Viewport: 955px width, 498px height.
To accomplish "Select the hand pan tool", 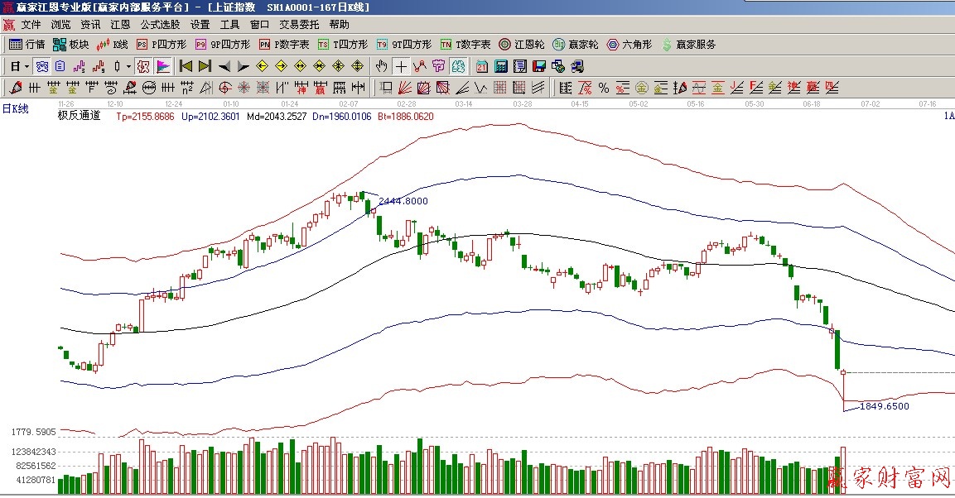I will pyautogui.click(x=381, y=66).
